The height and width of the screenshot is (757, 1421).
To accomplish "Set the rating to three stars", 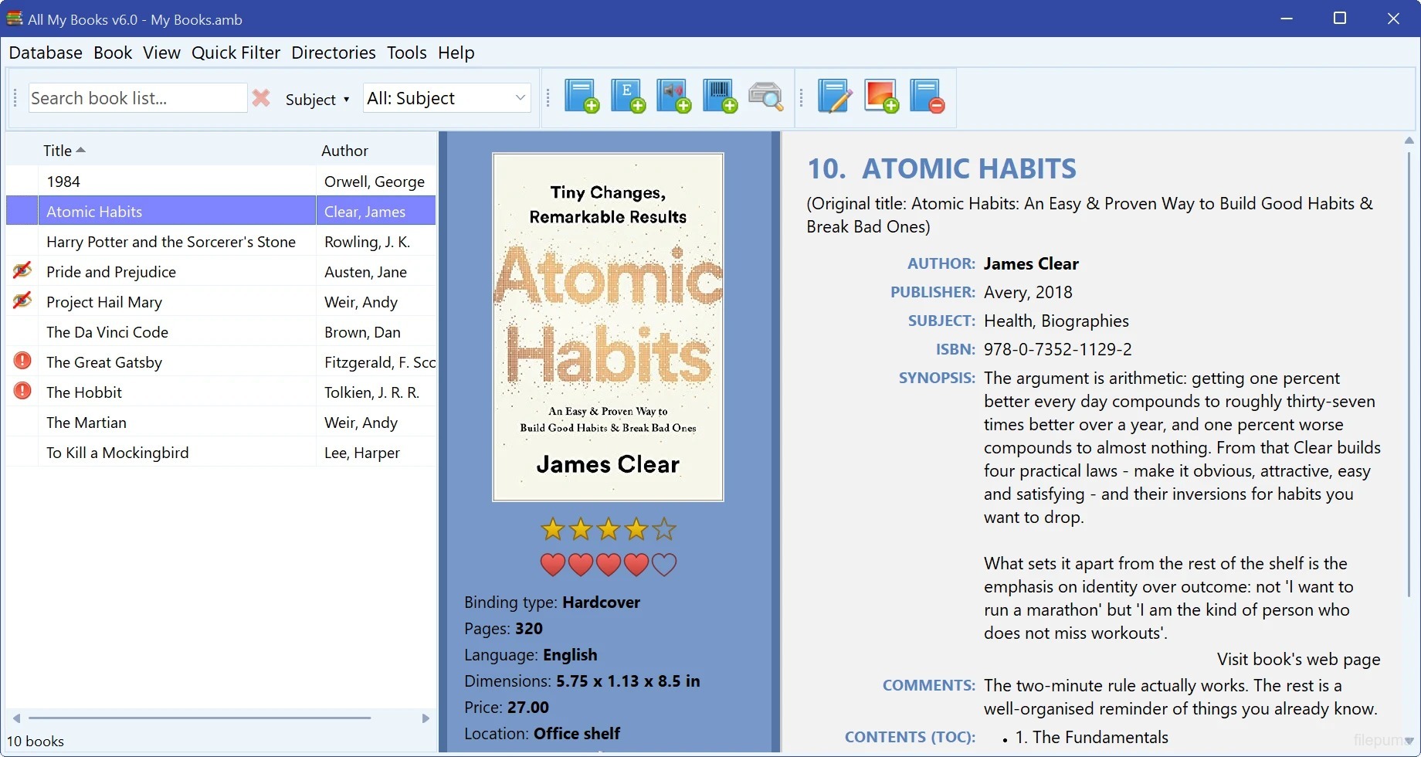I will 609,529.
